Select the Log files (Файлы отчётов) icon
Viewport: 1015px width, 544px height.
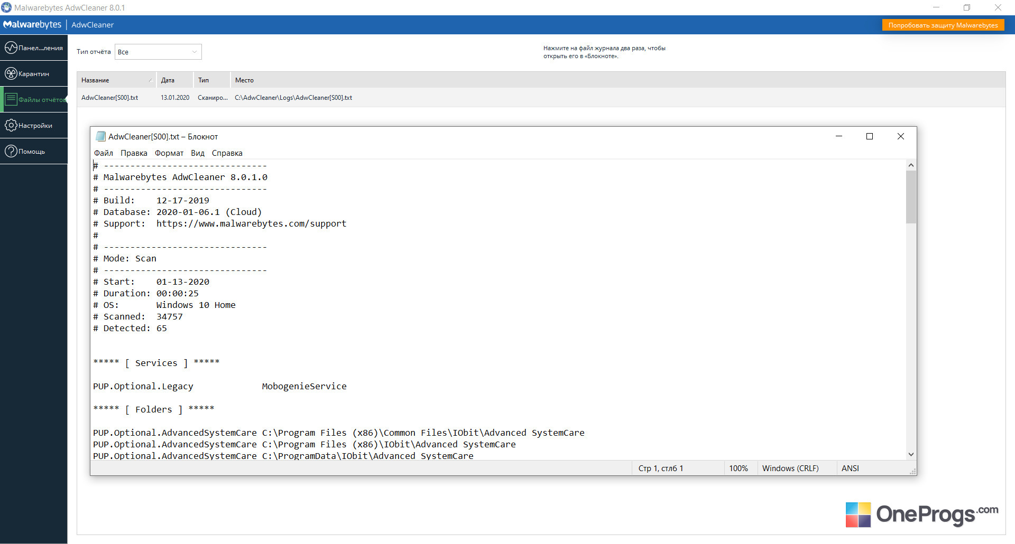click(11, 99)
